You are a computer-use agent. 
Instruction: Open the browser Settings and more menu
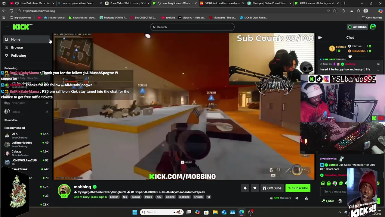tap(373, 11)
